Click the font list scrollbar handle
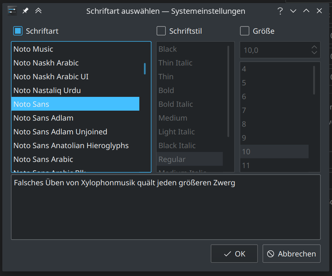 click(145, 69)
